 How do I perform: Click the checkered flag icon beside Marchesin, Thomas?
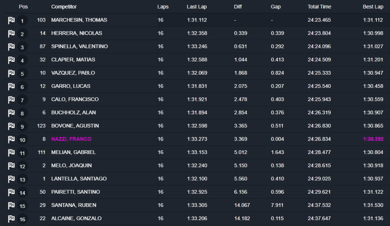(11, 20)
